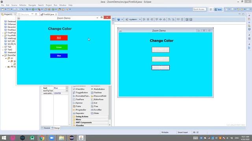Click the Green button in running Zoom Demo
The height and width of the screenshot is (141, 252).
[59, 47]
